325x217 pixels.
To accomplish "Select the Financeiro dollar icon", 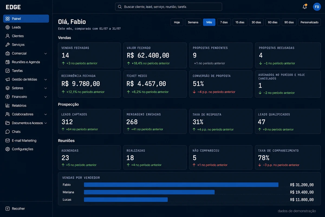I will (8, 97).
